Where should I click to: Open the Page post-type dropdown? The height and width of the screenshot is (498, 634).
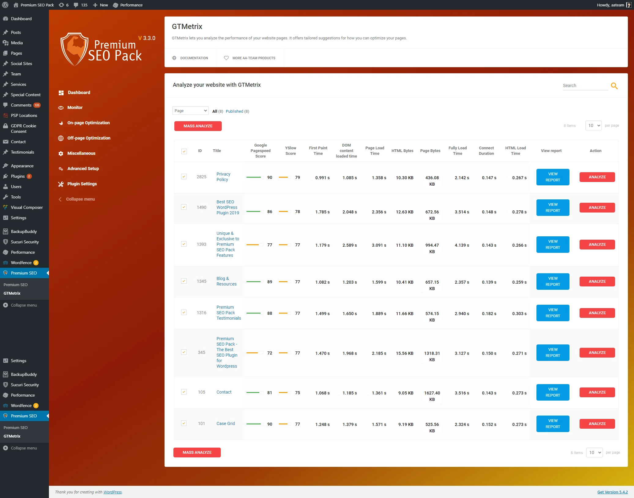point(191,111)
